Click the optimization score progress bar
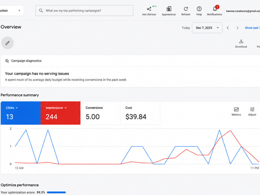 pyautogui.click(x=56, y=192)
